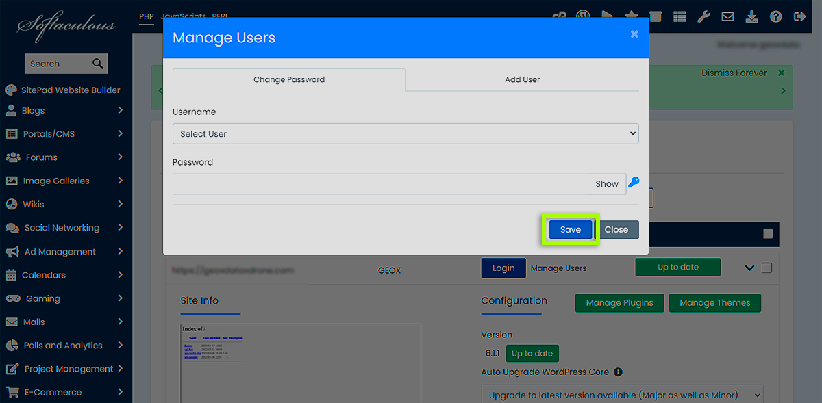Collapse the installation details chevron
Image resolution: width=822 pixels, height=403 pixels.
coord(749,268)
